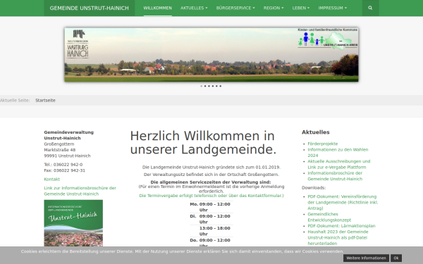This screenshot has width=423, height=264.
Task: Download PDF Vereinsförderung der Landgemeinde
Action: [x=343, y=202]
